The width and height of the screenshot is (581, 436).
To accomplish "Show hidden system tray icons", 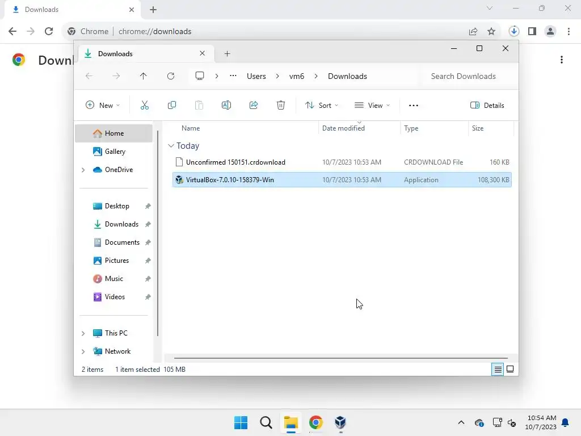I will [x=461, y=422].
